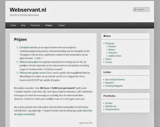This screenshot has height=127, width=160.
Task: Visit the Oranjemuziek.nl portfolio link
Action: 112,109
